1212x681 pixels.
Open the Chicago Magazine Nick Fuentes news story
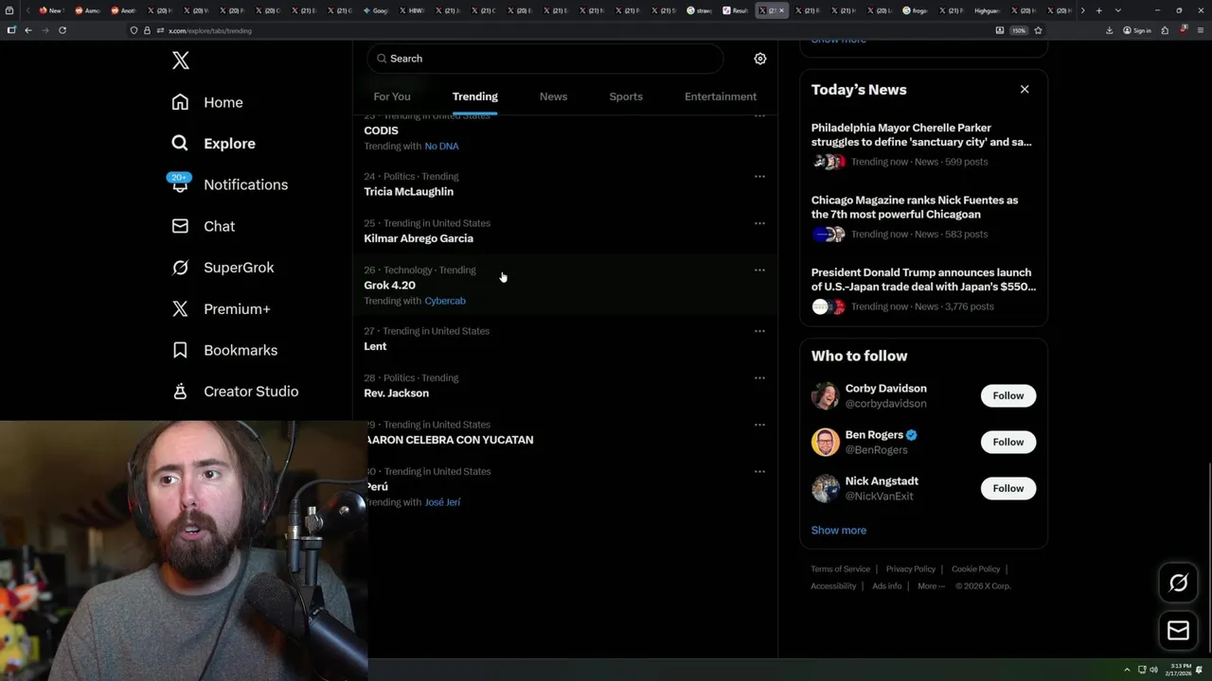pyautogui.click(x=915, y=207)
